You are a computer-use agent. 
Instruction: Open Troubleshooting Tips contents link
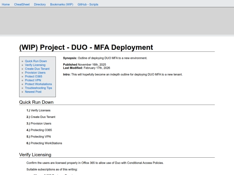[39, 88]
